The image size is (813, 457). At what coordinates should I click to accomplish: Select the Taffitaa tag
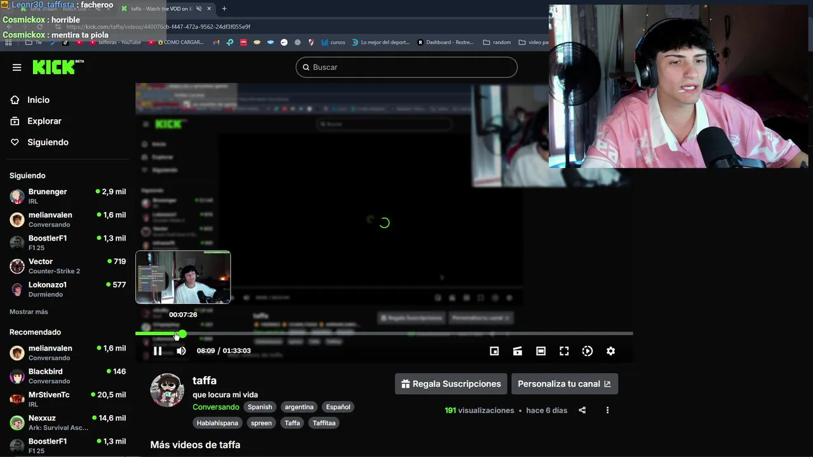(324, 423)
